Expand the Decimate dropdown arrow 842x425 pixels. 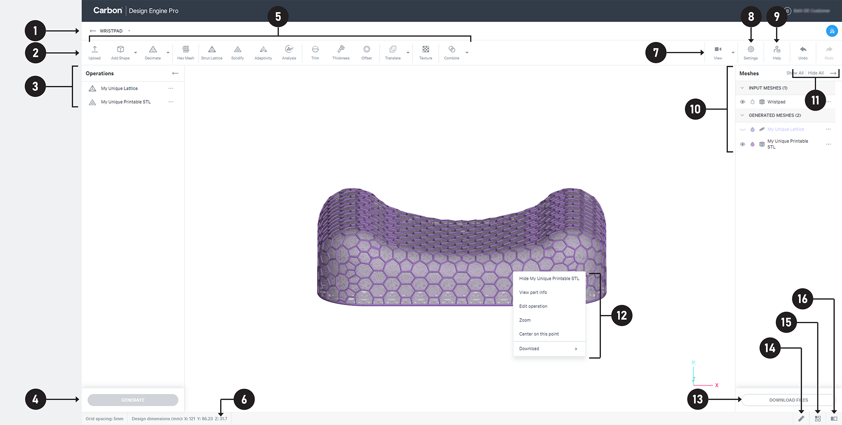pyautogui.click(x=168, y=52)
